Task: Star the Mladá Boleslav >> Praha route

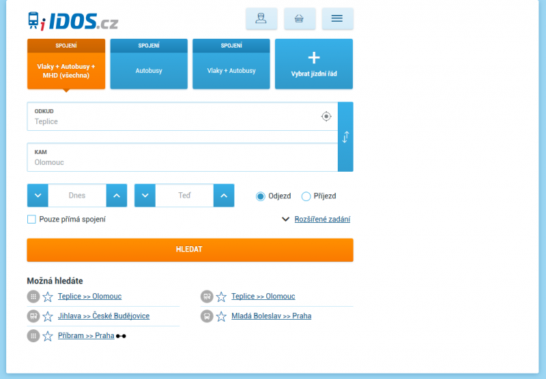Action: point(221,316)
